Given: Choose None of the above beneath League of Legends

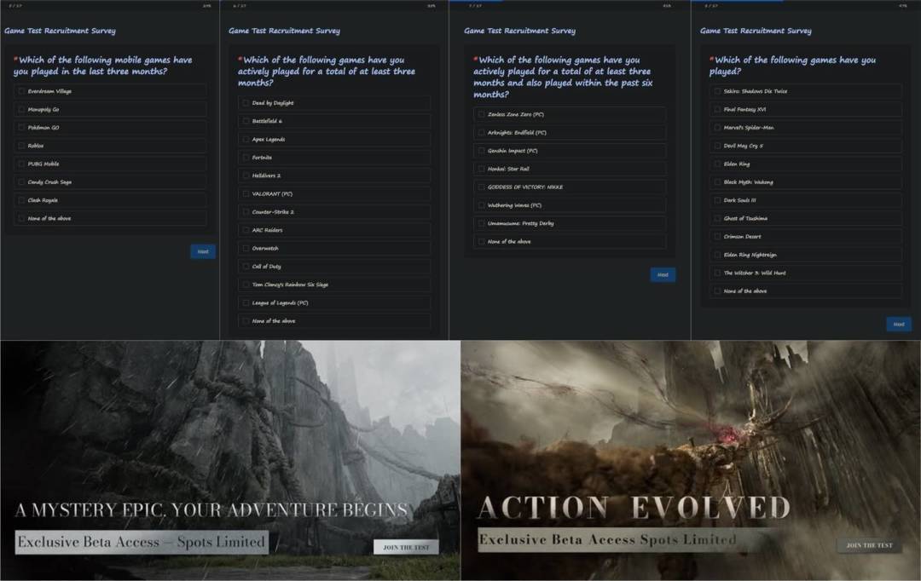Looking at the screenshot, I should point(334,321).
